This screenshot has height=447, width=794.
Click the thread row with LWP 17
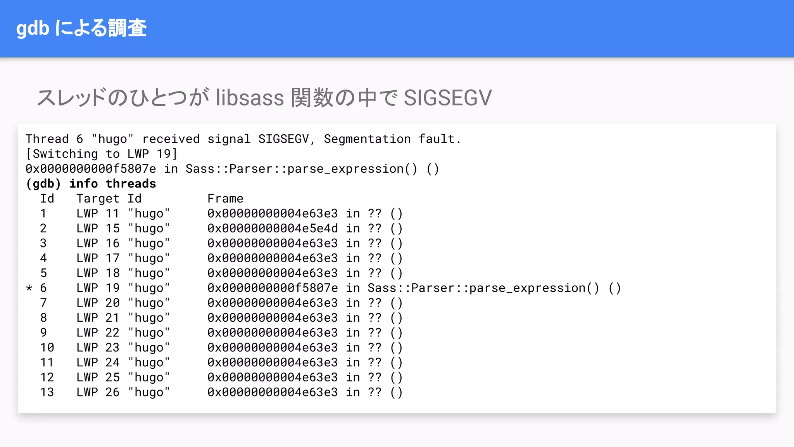[x=221, y=258]
